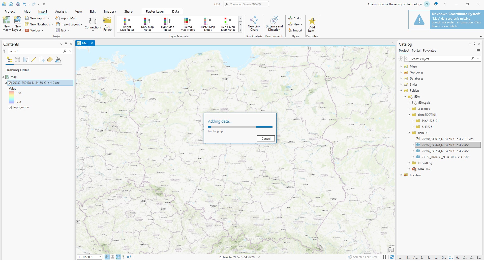Open the notifications bell icon
484x261 pixels.
tap(436, 4)
